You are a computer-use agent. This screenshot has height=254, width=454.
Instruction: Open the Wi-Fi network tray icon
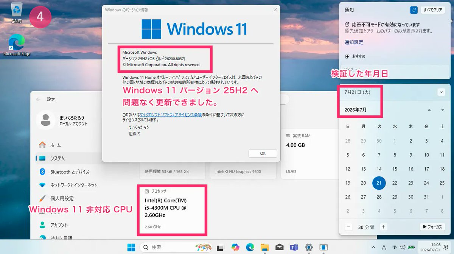[395, 248]
